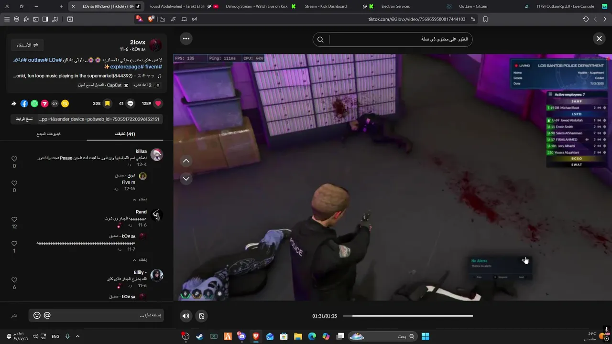
Task: Open the emoji picker in comment box
Action: 37,315
